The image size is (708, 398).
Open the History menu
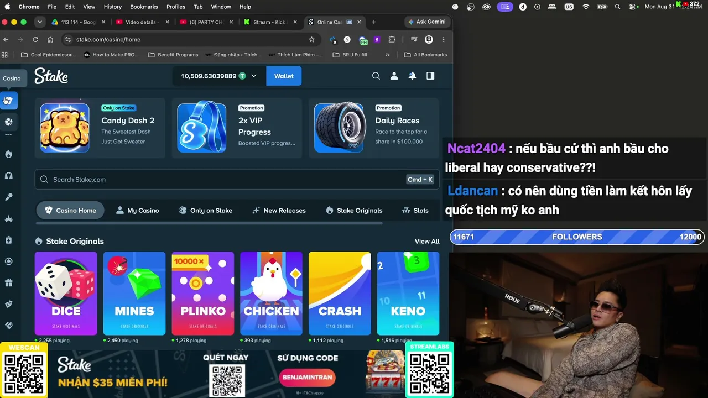[113, 7]
